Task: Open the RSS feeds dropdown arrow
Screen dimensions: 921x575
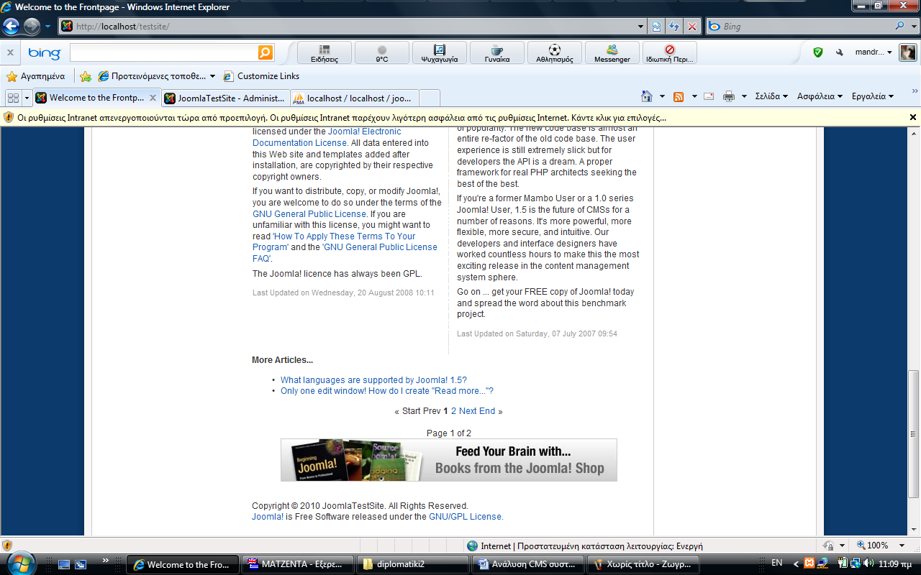Action: 694,96
